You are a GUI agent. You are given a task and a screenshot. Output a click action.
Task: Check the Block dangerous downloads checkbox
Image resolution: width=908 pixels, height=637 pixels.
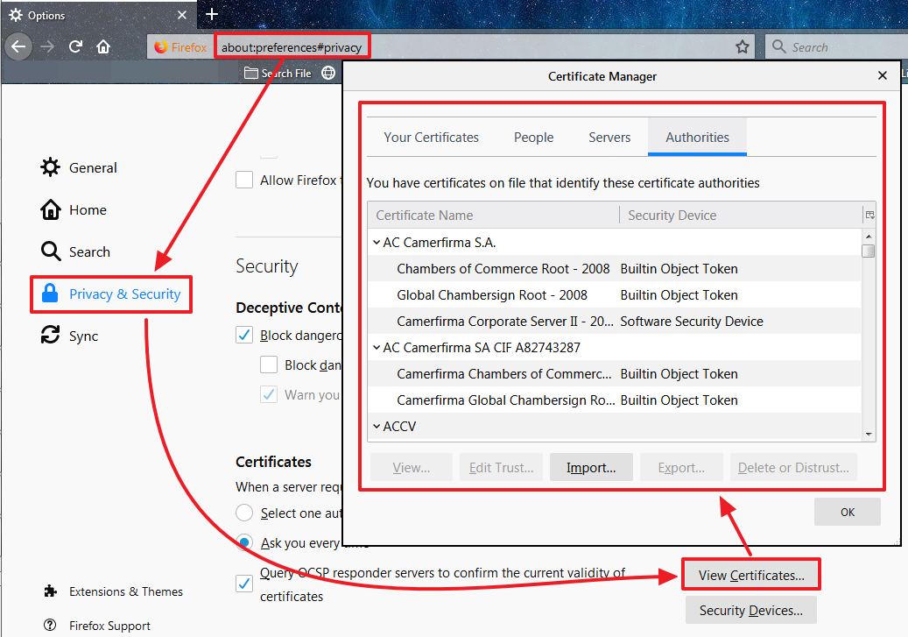click(x=269, y=365)
